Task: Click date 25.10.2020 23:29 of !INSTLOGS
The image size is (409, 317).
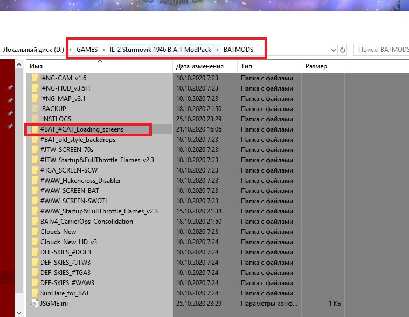Action: click(x=199, y=119)
